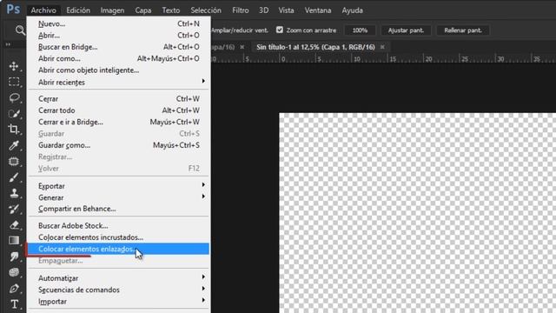Select the Lasso tool
Viewport: 556px width, 313px height.
click(14, 98)
